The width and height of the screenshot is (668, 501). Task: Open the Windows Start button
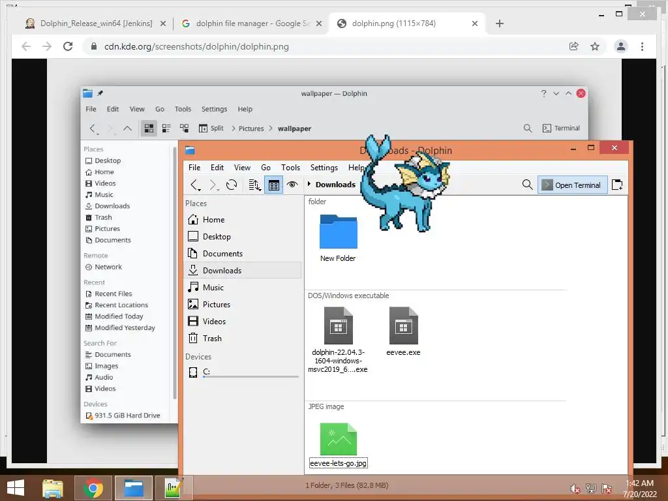click(x=16, y=488)
